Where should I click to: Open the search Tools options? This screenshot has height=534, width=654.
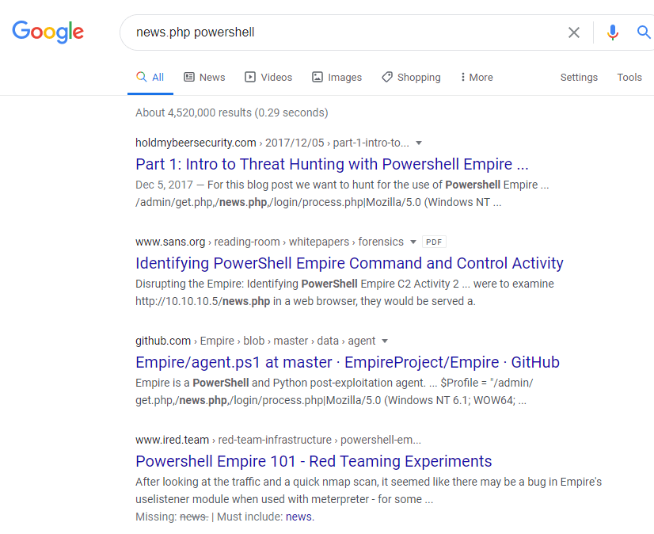click(x=629, y=77)
